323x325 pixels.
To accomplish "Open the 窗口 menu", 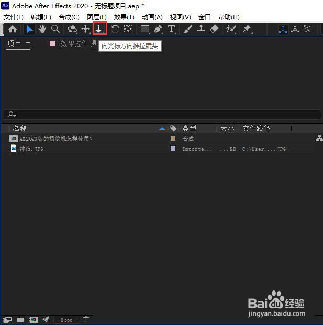I will point(204,17).
